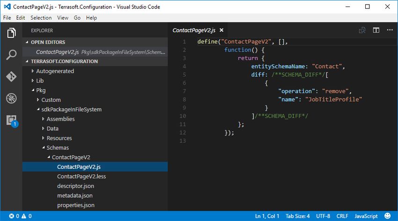The width and height of the screenshot is (398, 221).
Task: Click line number 13 in the gutter
Action: [x=183, y=141]
